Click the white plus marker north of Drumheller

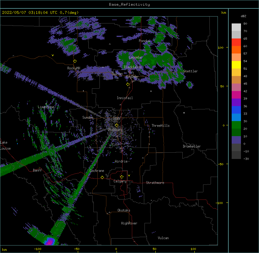click(x=184, y=113)
